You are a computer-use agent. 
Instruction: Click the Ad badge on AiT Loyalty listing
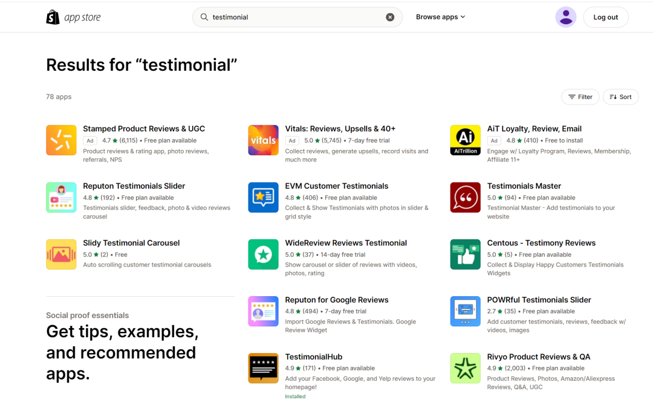click(x=494, y=141)
